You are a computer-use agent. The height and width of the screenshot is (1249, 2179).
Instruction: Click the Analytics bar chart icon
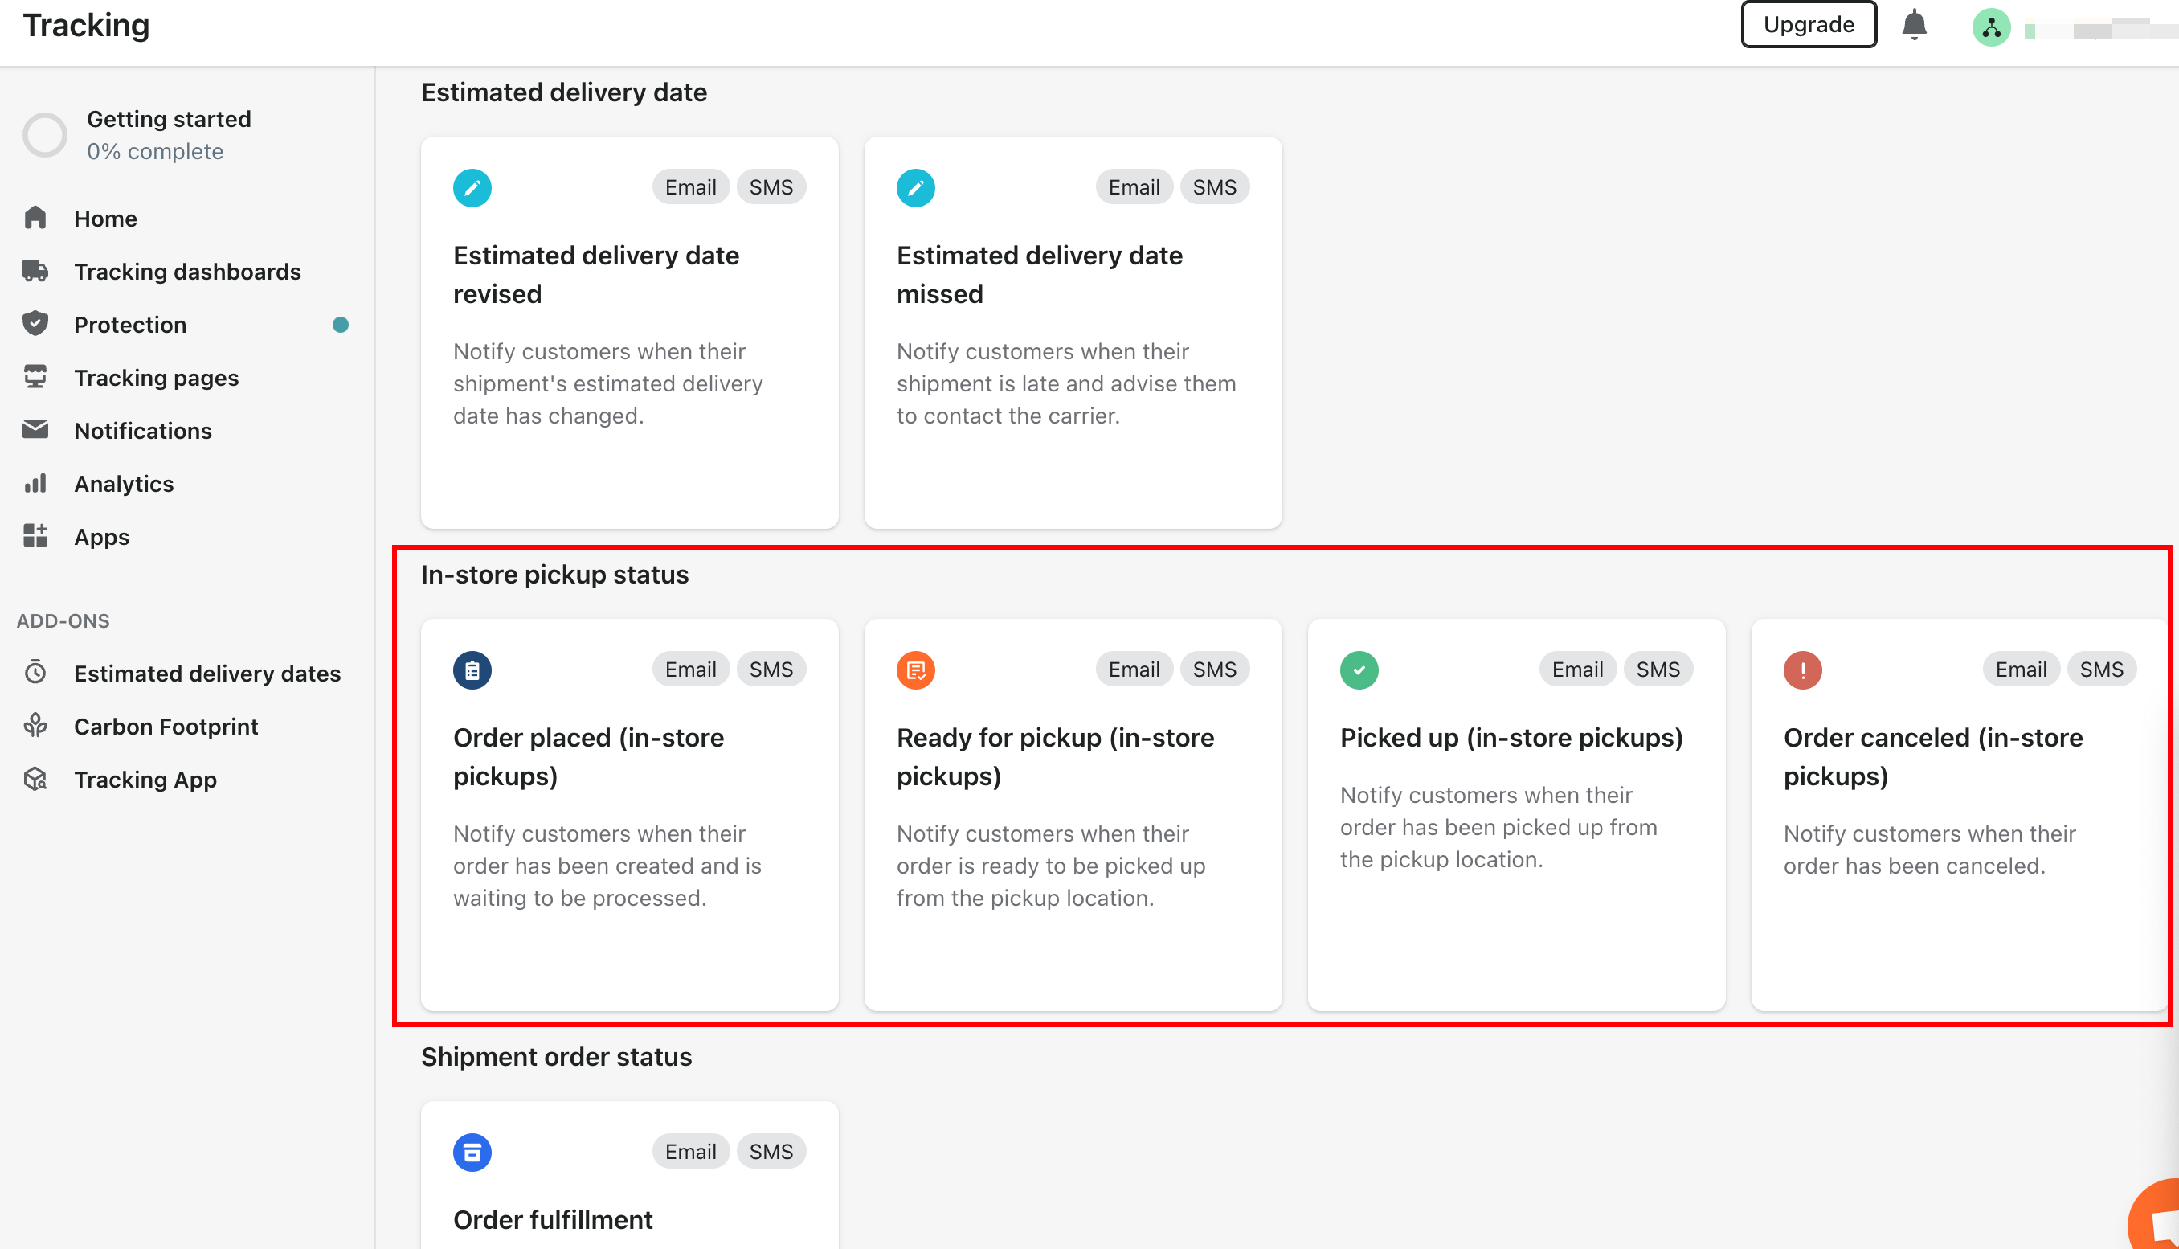[x=35, y=484]
